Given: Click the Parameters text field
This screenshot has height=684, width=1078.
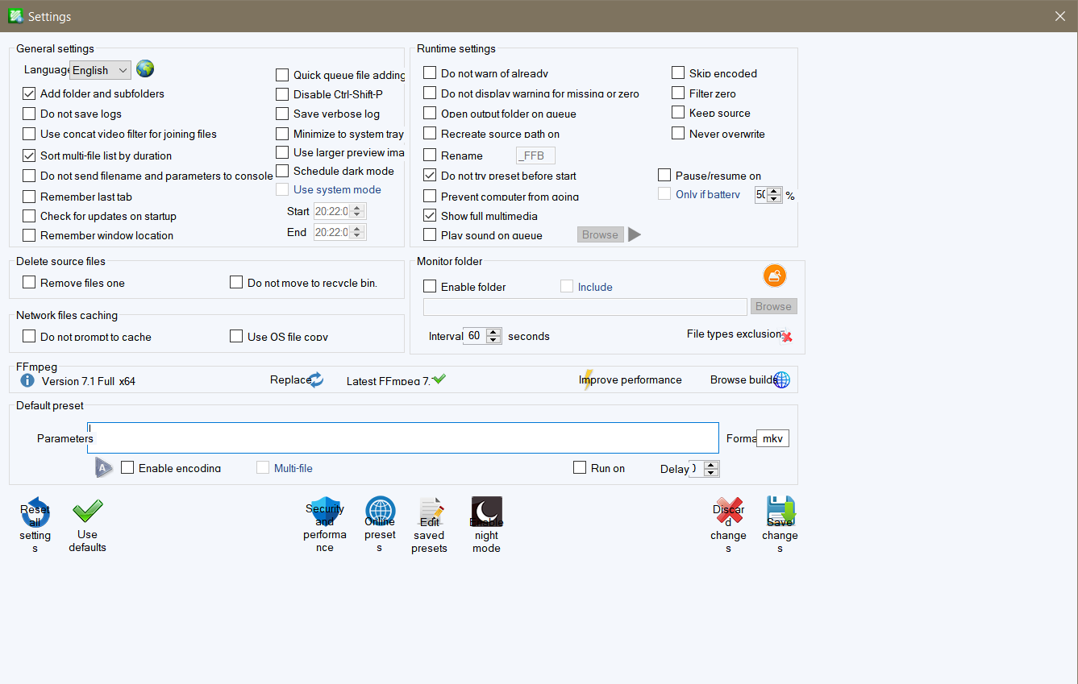Looking at the screenshot, I should pos(403,438).
